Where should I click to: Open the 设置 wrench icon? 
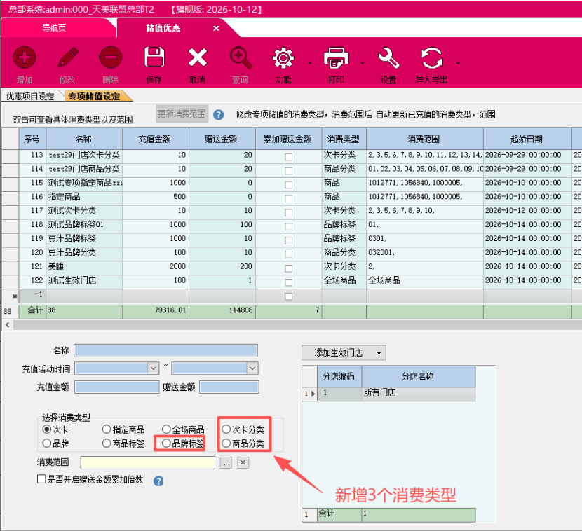click(x=388, y=58)
